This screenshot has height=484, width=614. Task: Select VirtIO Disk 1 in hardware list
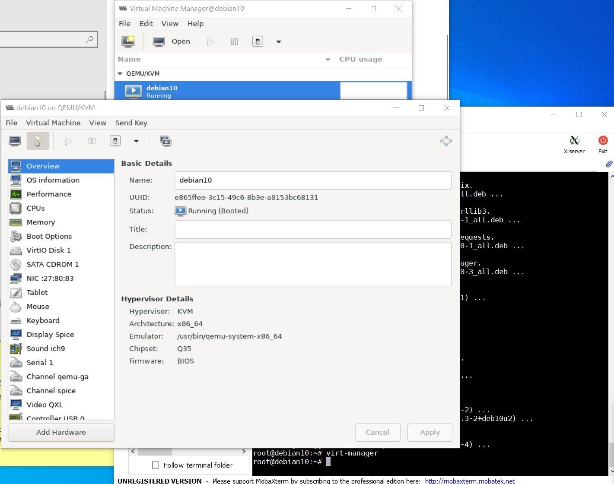coord(61,250)
